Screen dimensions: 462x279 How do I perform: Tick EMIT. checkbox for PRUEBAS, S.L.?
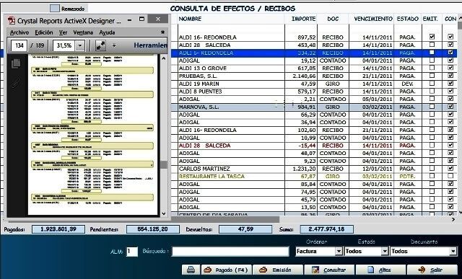pyautogui.click(x=432, y=76)
